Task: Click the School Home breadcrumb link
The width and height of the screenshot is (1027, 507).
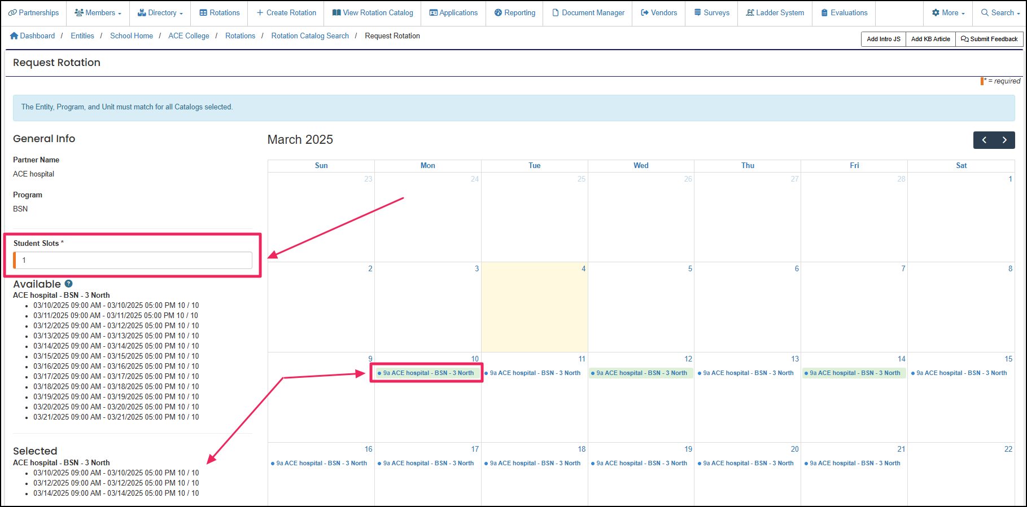Action: coord(132,36)
